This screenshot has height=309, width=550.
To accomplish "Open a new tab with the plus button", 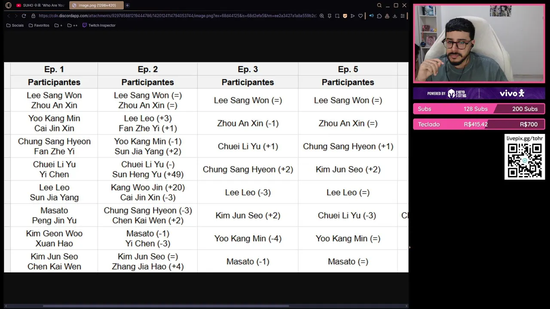I will [127, 5].
